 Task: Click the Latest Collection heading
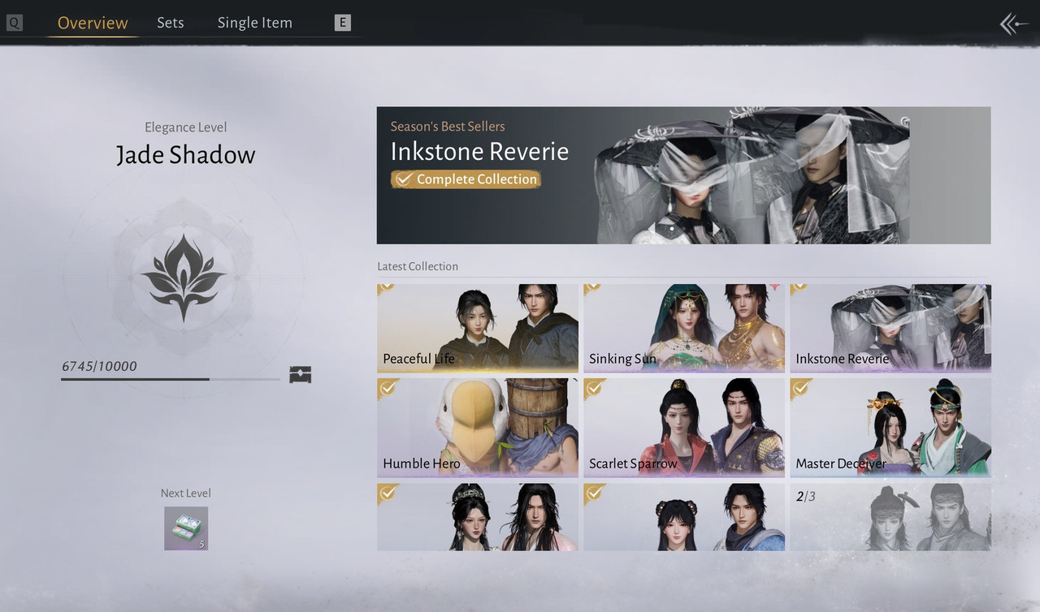418,266
